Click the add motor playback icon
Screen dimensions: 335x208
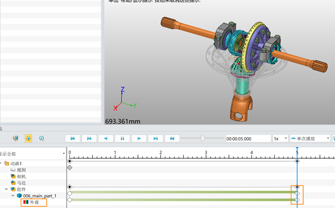41,138
